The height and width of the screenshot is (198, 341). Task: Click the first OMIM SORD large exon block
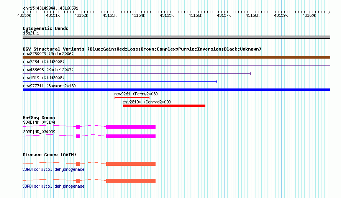point(131,164)
